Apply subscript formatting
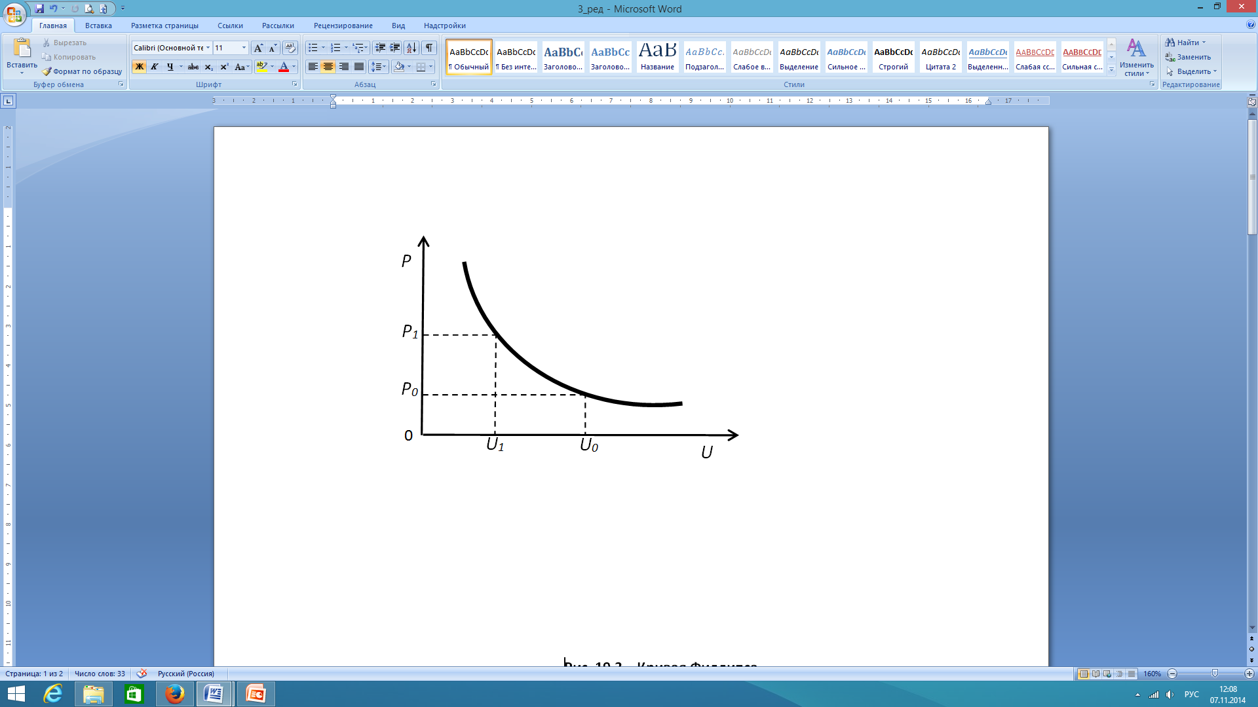1258x707 pixels. click(x=208, y=67)
